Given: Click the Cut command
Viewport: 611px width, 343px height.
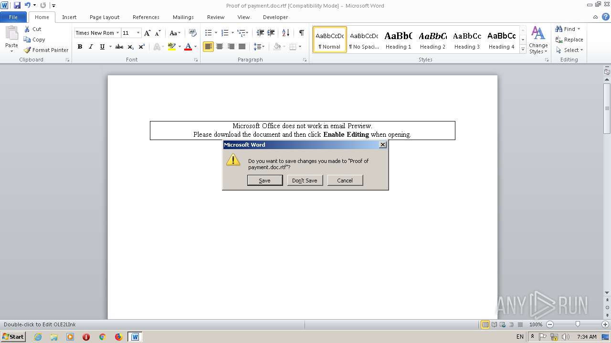Looking at the screenshot, I should coord(33,29).
